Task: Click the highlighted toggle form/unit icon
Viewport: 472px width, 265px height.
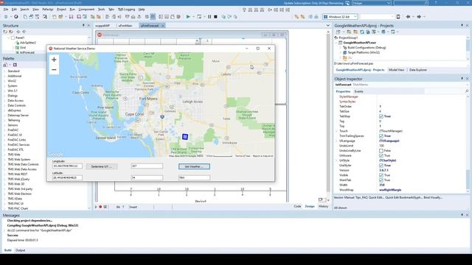Action: tap(153, 17)
